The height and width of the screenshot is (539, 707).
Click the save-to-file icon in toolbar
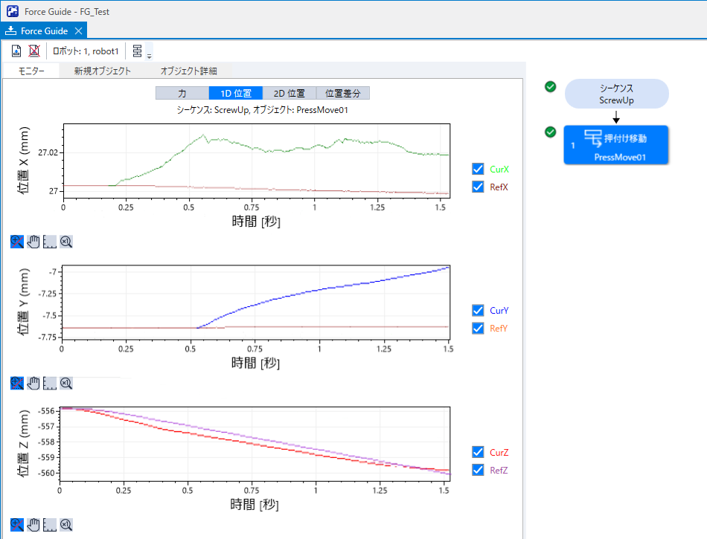(16, 51)
